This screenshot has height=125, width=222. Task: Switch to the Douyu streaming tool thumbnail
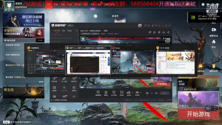point(46,60)
